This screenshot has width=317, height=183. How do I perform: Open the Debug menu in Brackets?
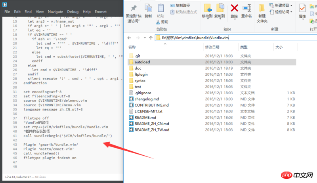73,12
